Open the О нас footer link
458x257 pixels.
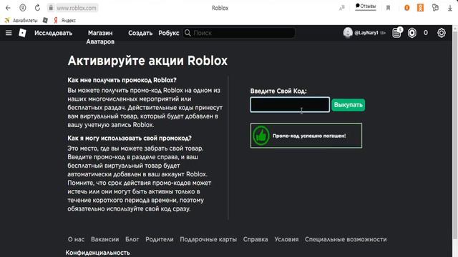76,240
